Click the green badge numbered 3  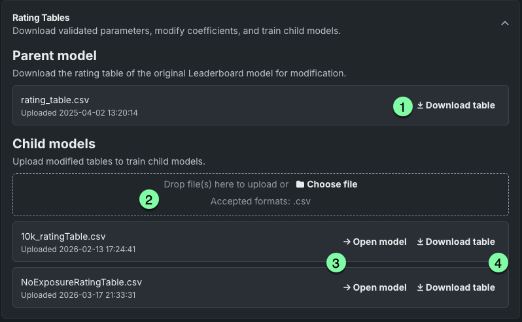tap(336, 263)
